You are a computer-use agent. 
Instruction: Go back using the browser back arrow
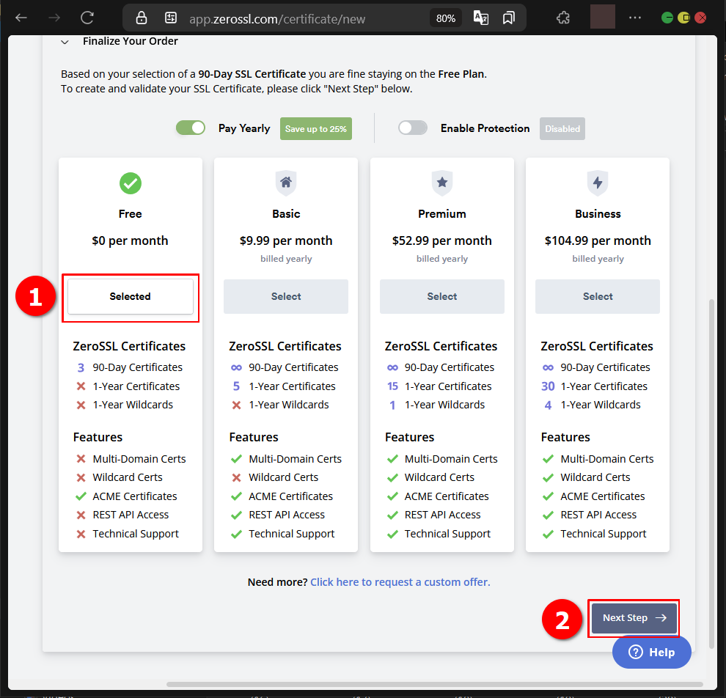(21, 18)
